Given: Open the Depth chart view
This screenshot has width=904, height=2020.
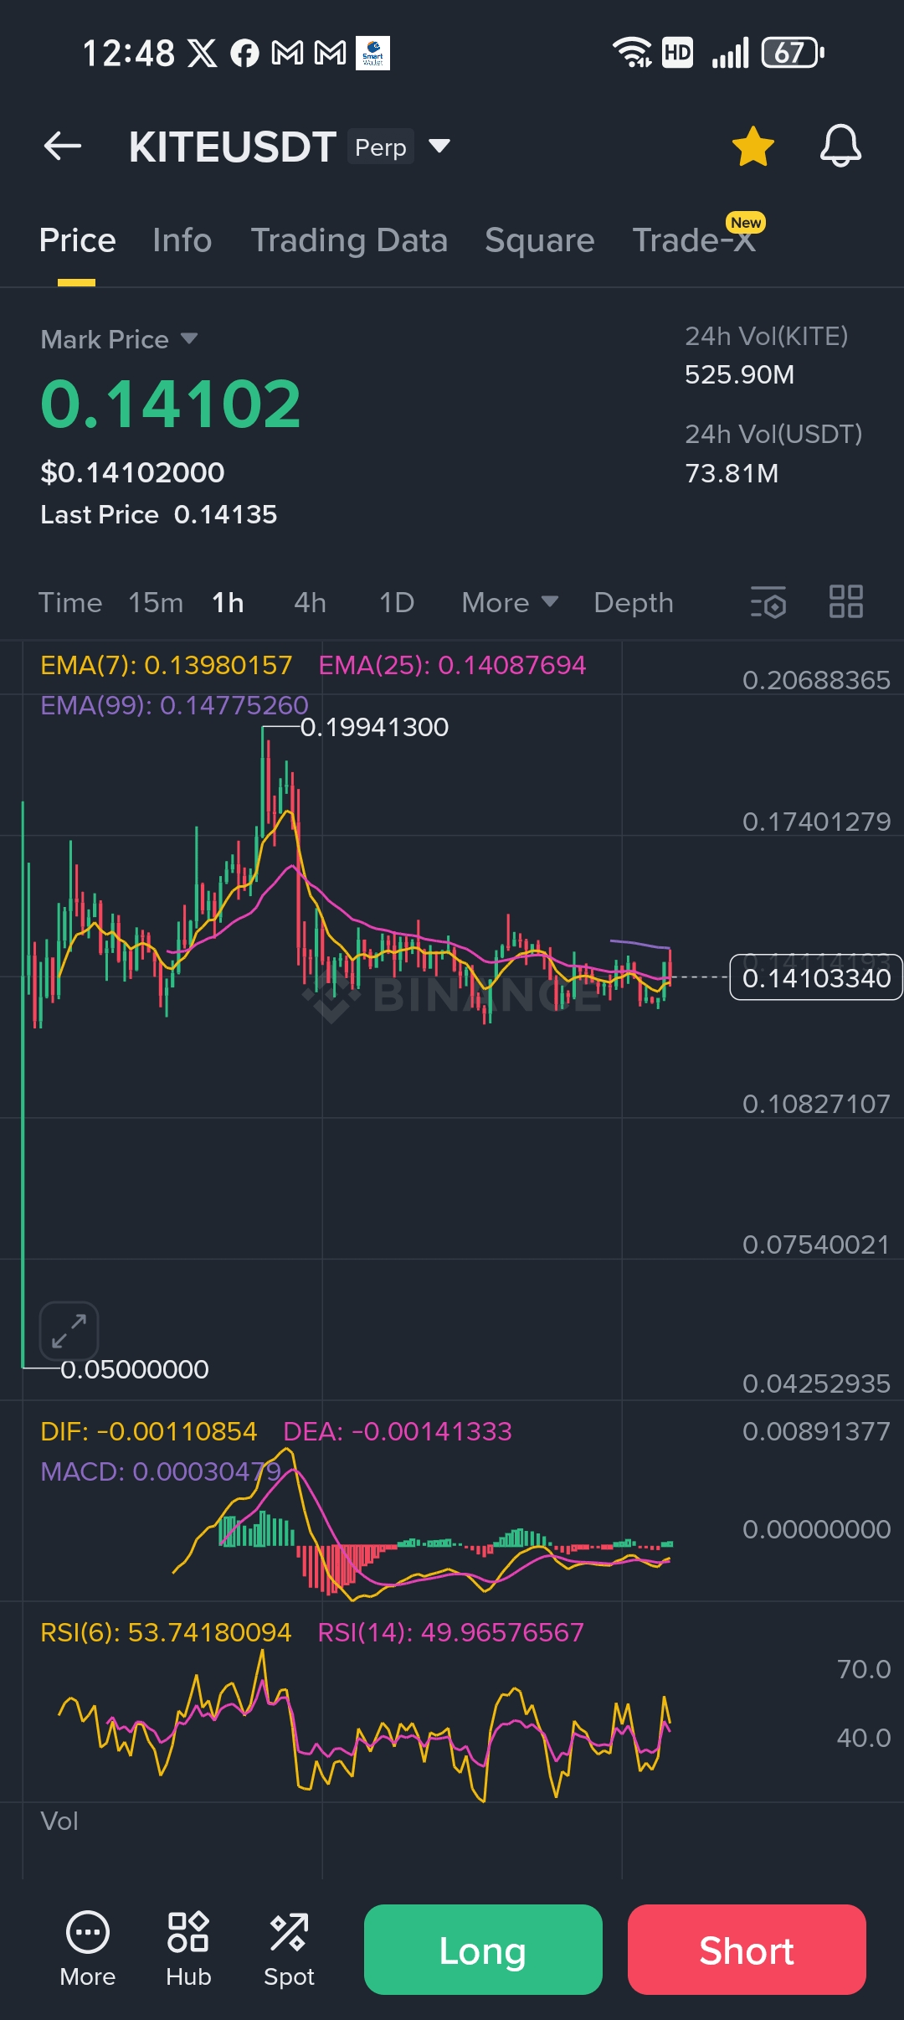Looking at the screenshot, I should [x=634, y=602].
